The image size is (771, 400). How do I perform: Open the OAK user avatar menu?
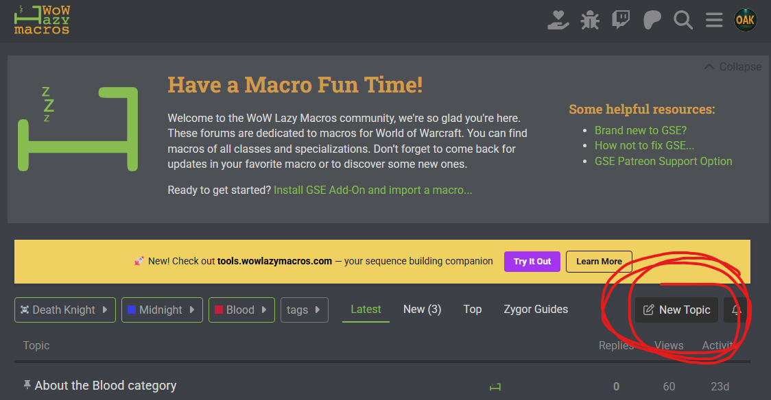click(745, 20)
